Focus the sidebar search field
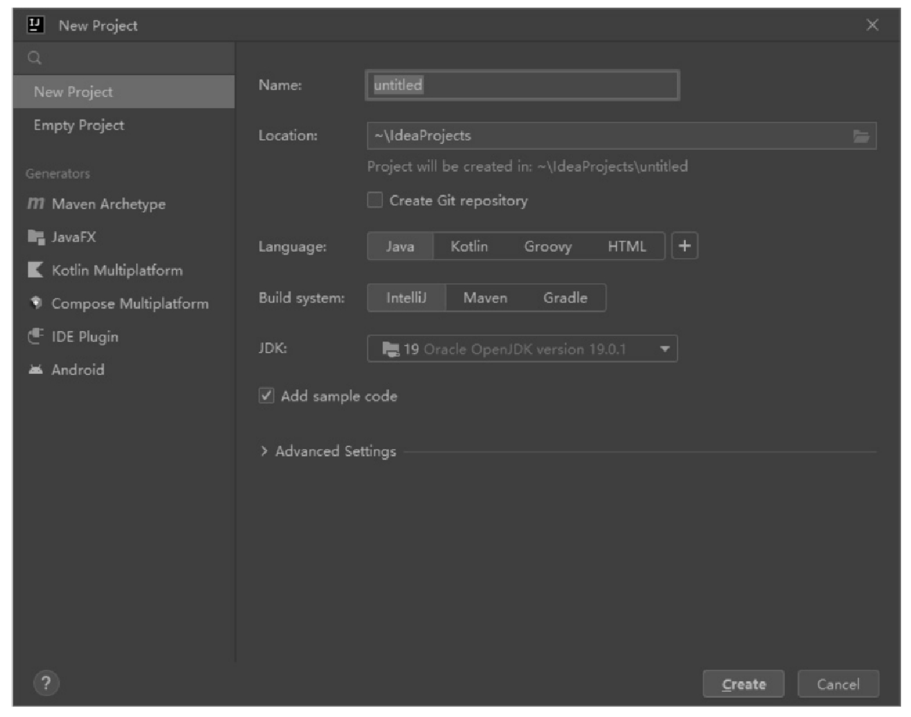911x717 pixels. tap(124, 58)
